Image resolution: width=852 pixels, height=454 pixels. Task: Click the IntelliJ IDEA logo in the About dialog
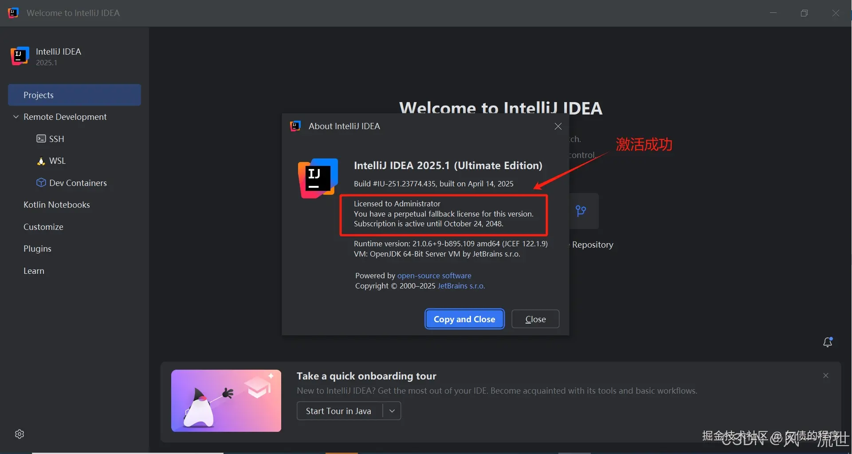pyautogui.click(x=318, y=178)
